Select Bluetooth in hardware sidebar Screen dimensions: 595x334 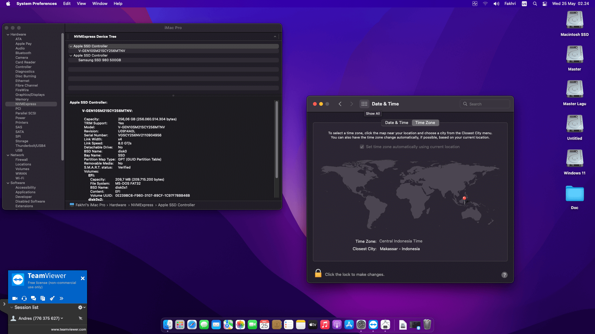(23, 53)
